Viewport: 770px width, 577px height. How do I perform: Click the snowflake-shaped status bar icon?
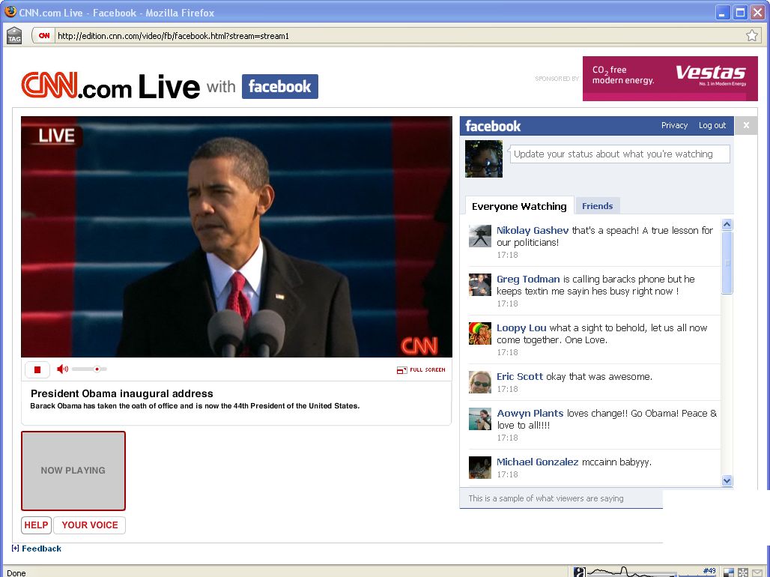coord(743,573)
